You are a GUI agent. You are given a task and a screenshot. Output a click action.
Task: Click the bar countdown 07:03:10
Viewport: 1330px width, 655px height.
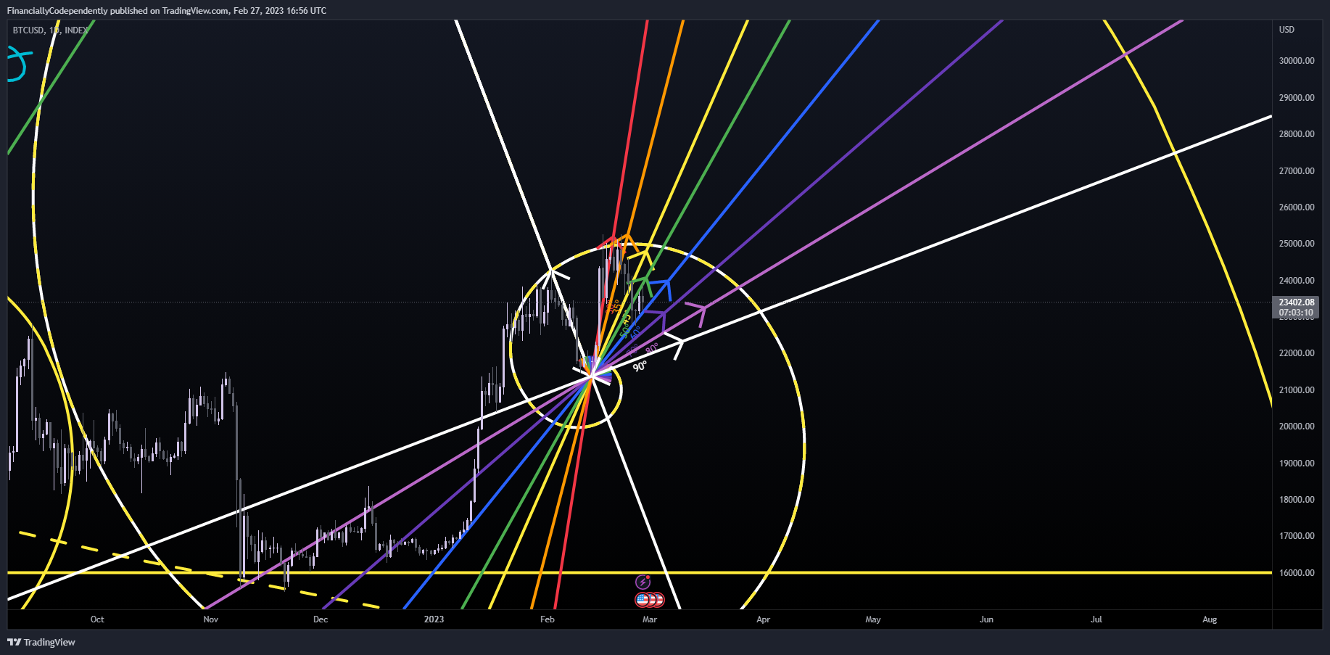1296,313
